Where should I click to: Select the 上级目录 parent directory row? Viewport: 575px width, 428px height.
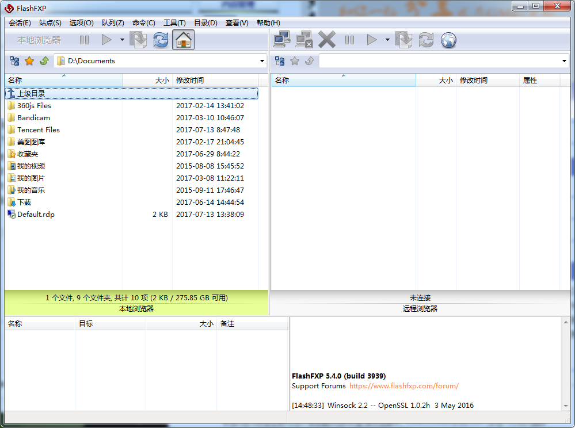click(132, 93)
